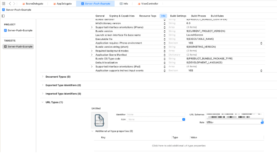Screen dimensions: 277x156
Task: Open YES dropdown for indirect input events
Action: click(x=261, y=71)
